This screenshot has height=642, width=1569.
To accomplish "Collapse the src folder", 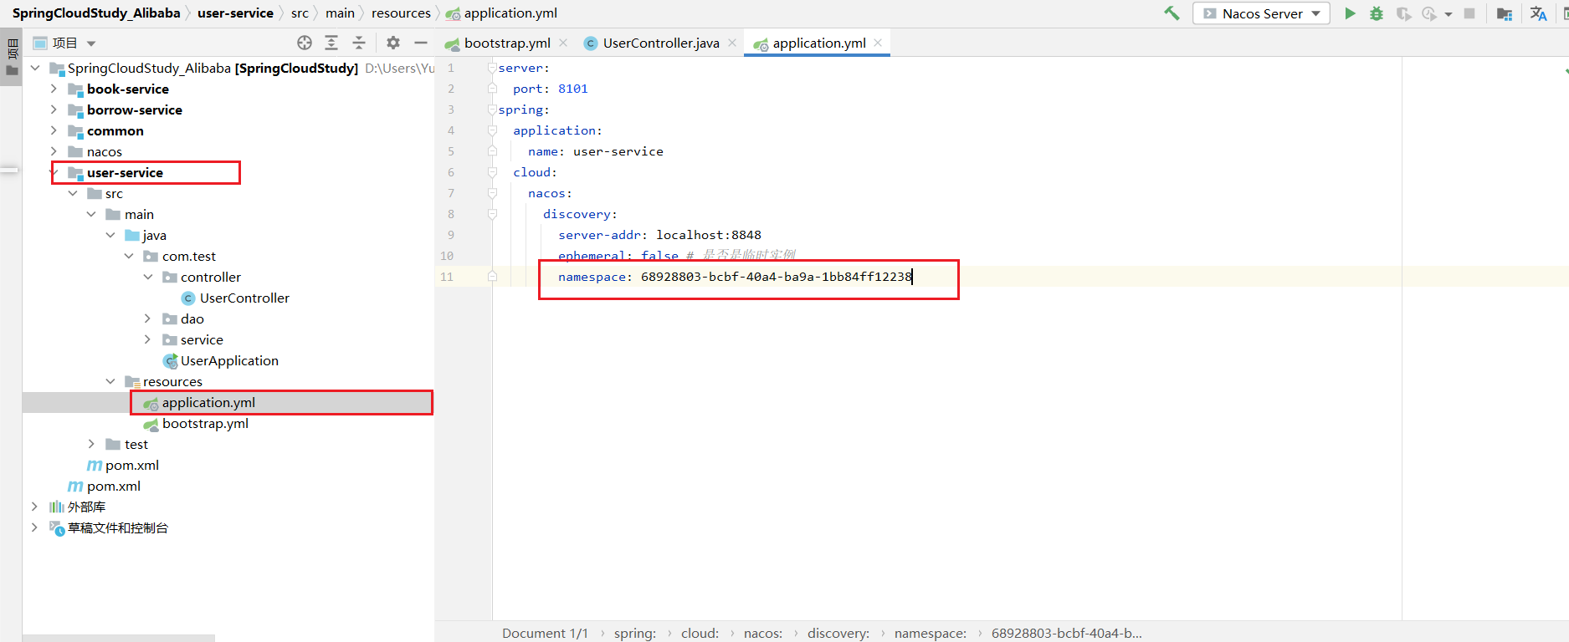I will pyautogui.click(x=73, y=193).
